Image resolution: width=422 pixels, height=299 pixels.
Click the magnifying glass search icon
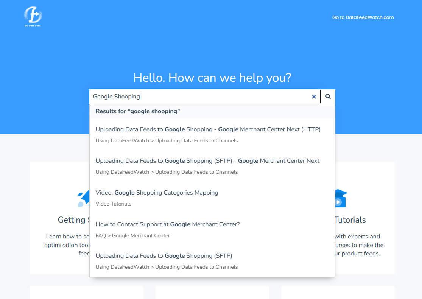328,97
